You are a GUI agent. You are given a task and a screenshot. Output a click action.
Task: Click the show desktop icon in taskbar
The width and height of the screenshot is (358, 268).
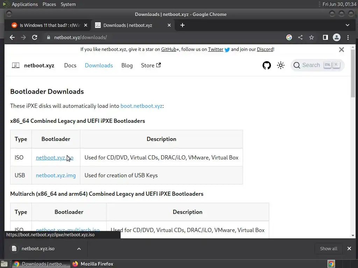[4, 264]
